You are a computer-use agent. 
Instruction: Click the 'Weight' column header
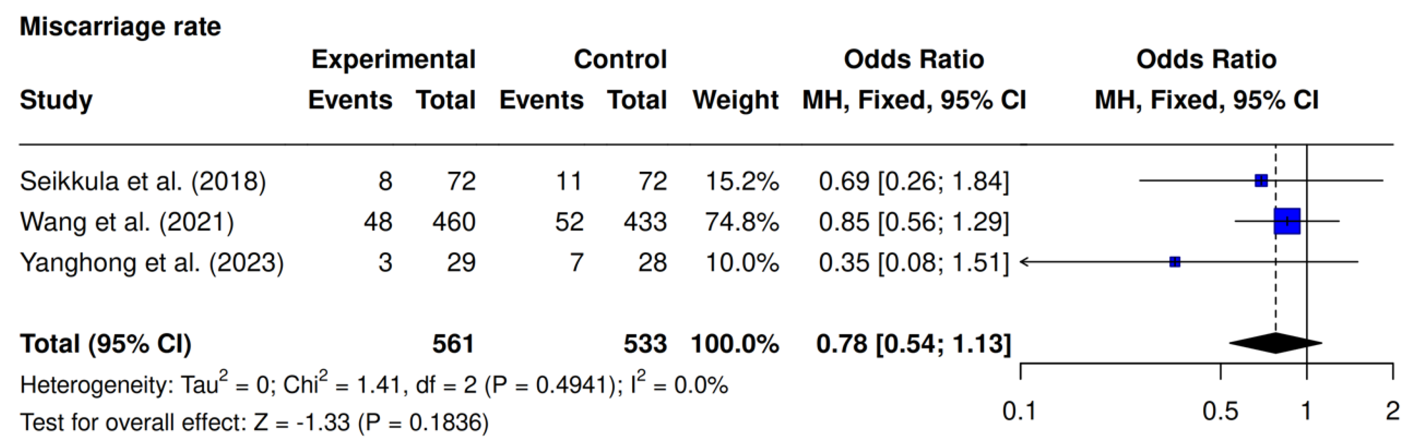click(x=735, y=100)
